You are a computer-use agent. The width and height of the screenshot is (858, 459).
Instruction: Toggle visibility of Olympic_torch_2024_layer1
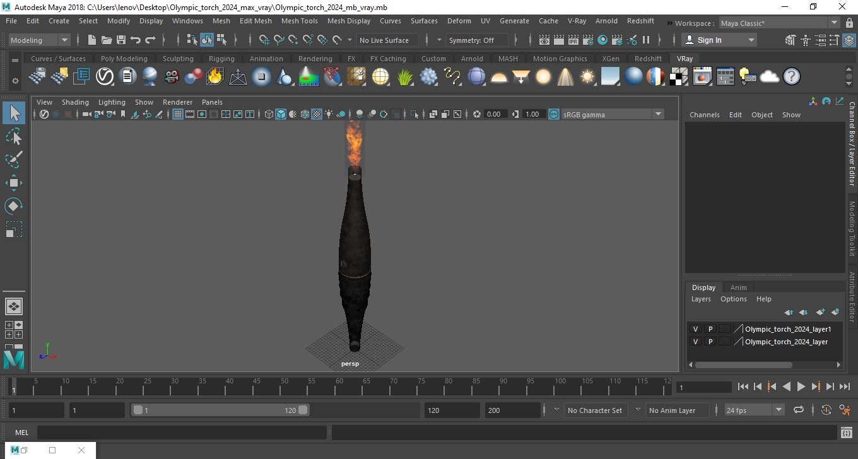(x=696, y=329)
